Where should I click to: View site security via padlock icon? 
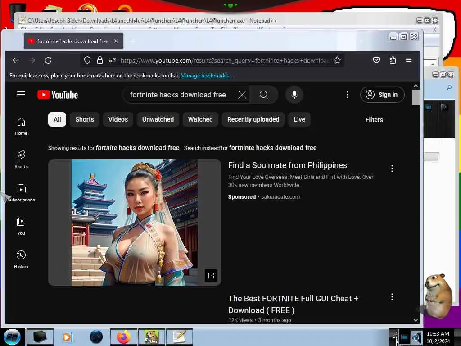point(100,60)
